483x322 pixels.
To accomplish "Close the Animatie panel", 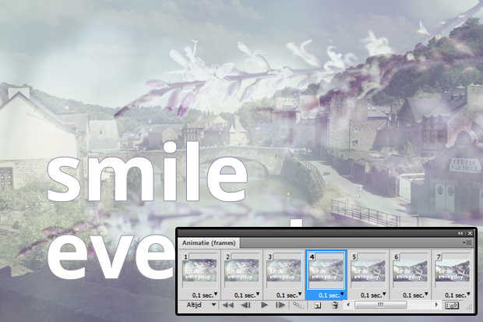I will (x=470, y=233).
